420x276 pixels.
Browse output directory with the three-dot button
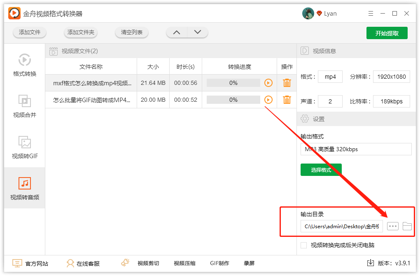393,226
